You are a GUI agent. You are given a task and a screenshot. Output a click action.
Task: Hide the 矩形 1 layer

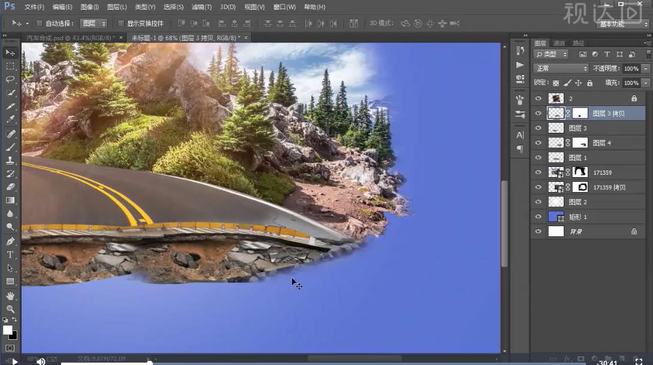pyautogui.click(x=538, y=217)
